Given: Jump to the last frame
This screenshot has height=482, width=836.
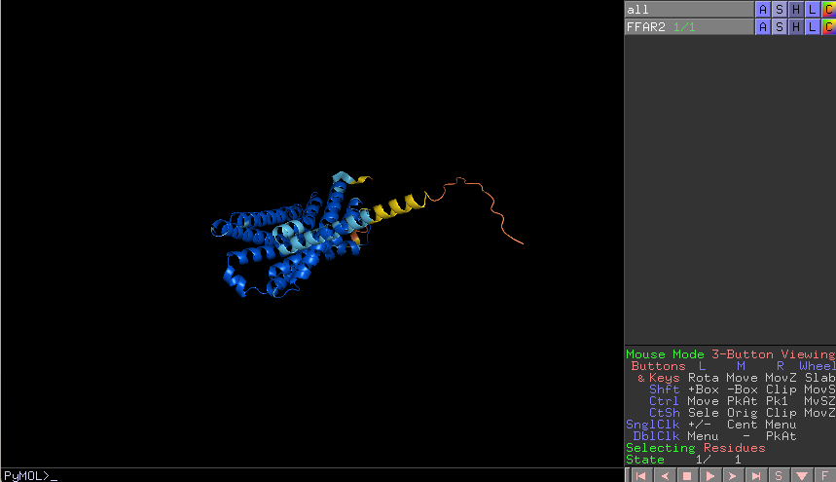Looking at the screenshot, I should pos(755,475).
